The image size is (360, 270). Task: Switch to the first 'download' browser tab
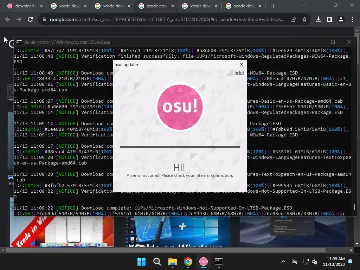pyautogui.click(x=21, y=6)
